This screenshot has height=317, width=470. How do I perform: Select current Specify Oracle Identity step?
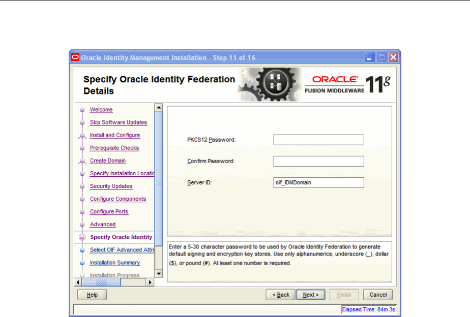click(121, 237)
